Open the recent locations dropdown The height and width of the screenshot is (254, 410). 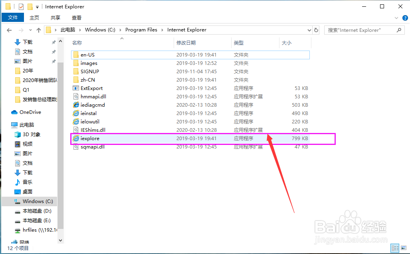(30, 30)
